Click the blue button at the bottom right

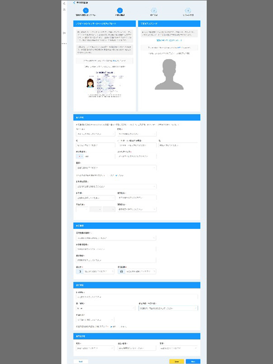193,361
